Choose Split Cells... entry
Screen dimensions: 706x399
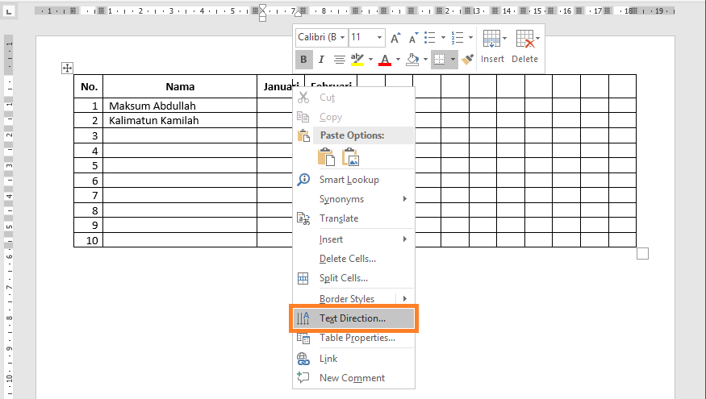(x=353, y=278)
